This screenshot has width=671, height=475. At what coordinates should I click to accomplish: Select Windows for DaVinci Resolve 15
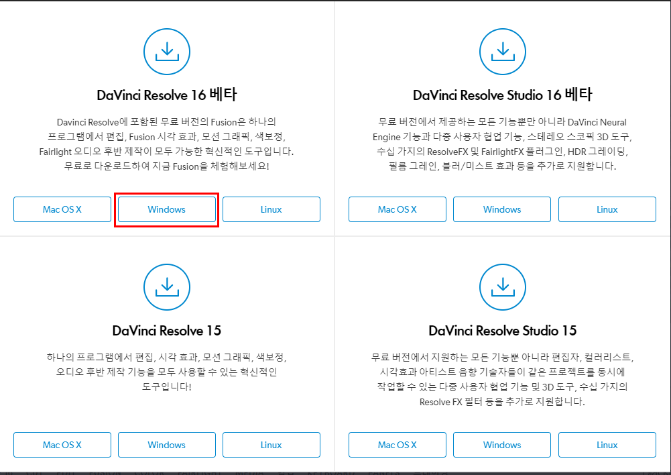pyautogui.click(x=167, y=445)
